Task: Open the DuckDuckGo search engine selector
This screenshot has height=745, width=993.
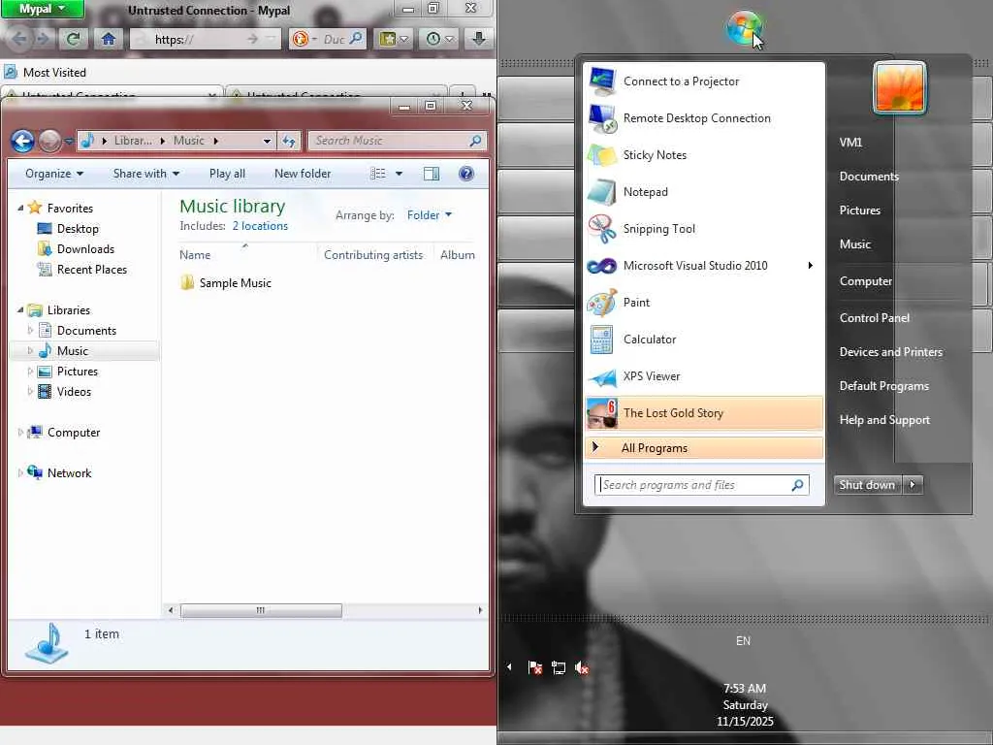Action: (304, 39)
